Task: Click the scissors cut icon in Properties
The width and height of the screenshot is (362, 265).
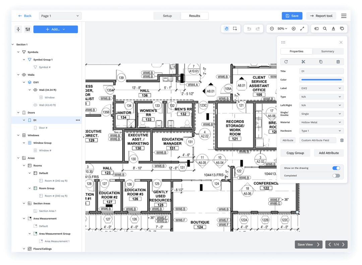Action: click(x=303, y=62)
